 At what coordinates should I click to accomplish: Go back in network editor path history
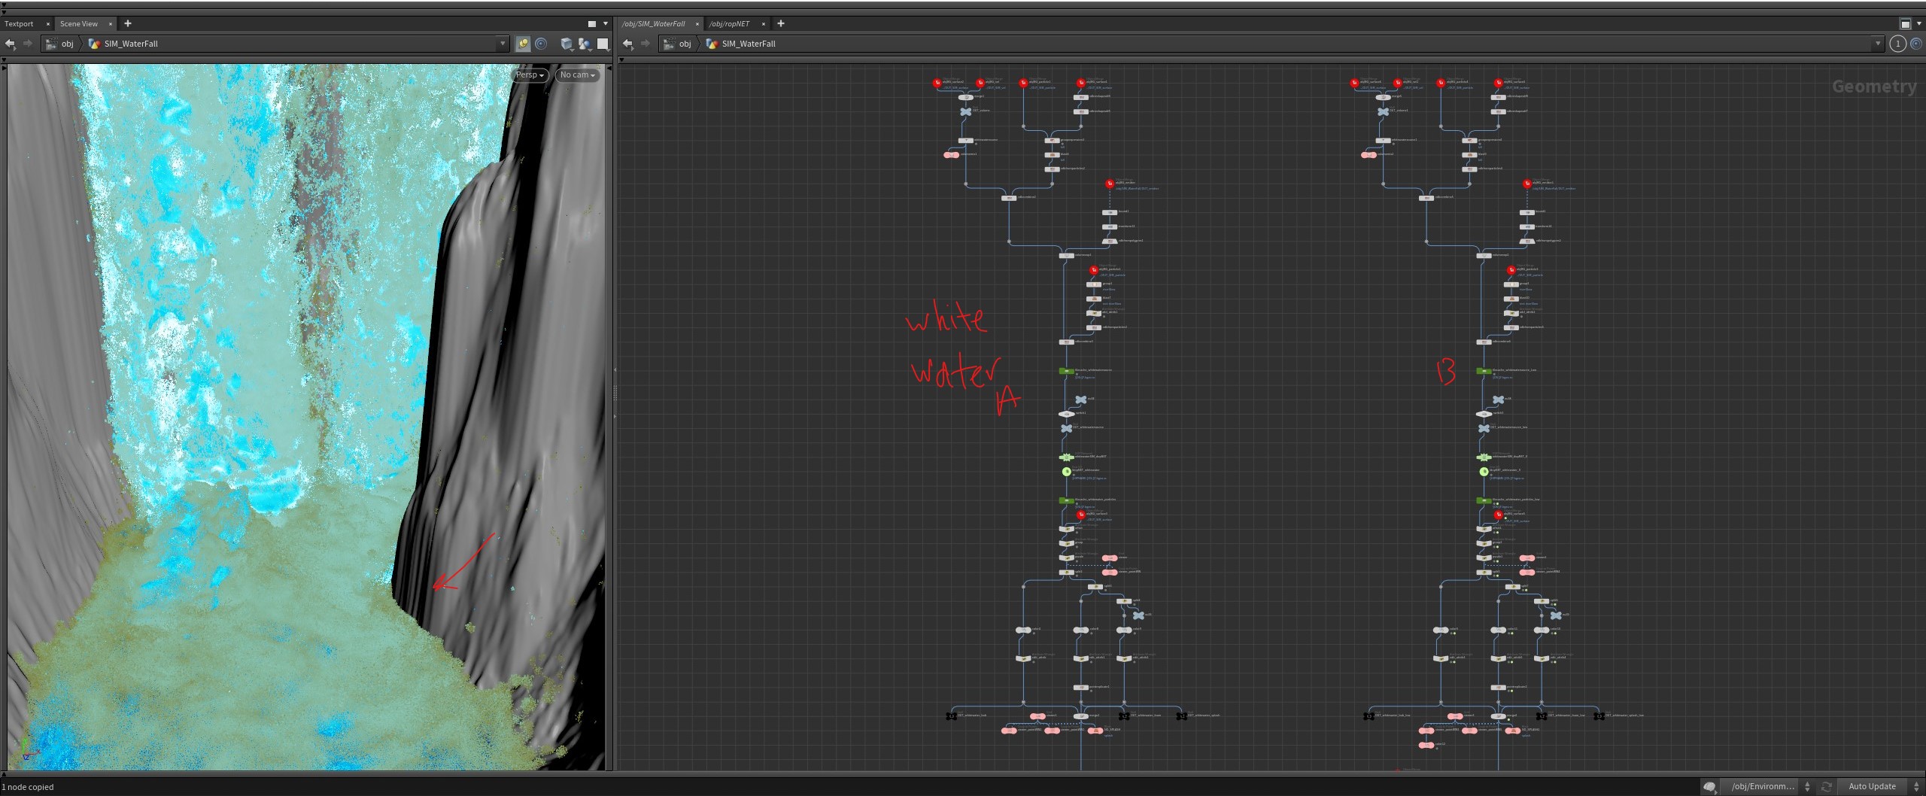pyautogui.click(x=627, y=44)
